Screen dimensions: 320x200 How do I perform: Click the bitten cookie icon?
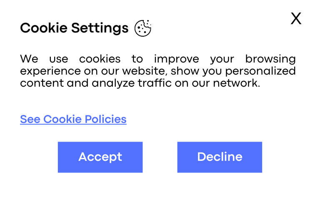[143, 28]
